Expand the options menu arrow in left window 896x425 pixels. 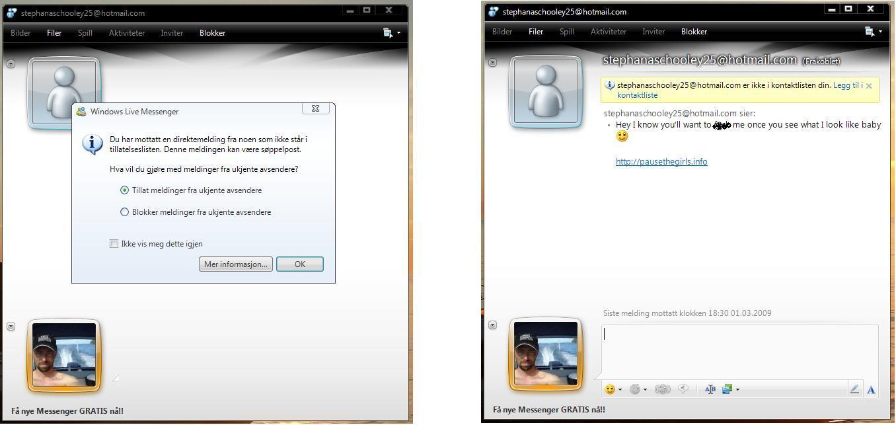click(398, 33)
